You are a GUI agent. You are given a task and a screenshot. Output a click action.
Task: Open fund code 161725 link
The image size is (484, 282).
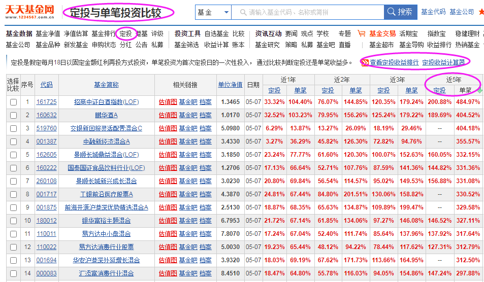[x=46, y=102]
